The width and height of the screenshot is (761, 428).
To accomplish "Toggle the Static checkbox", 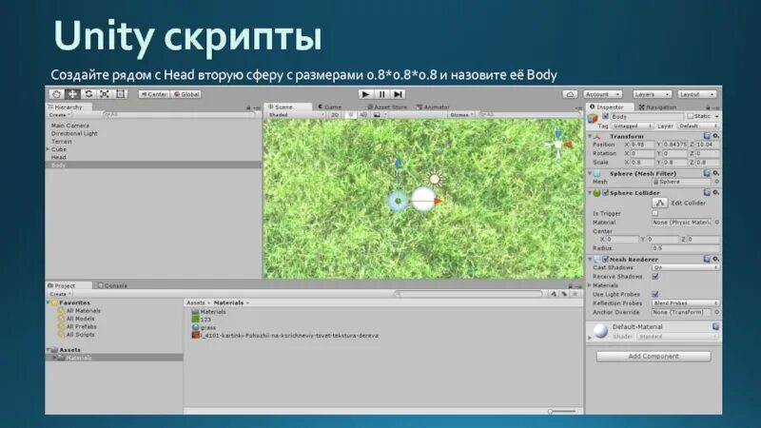I will [x=691, y=116].
